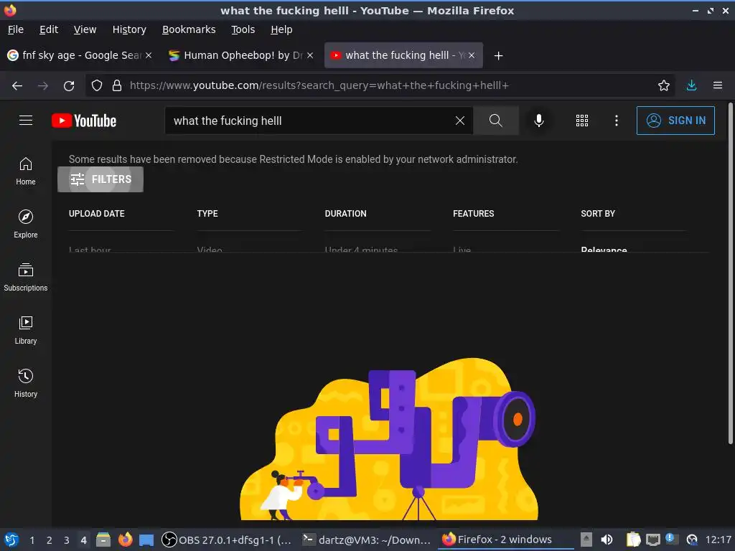Screen dimensions: 735x551
Task: Switch to dartz@VM3 terminal in taskbar
Action: 365,540
